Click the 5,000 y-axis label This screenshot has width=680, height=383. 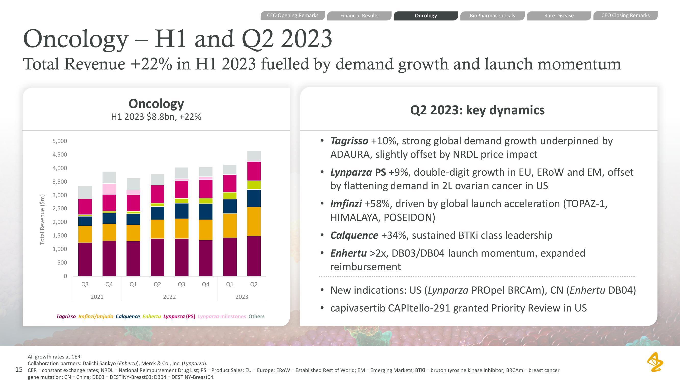point(60,141)
